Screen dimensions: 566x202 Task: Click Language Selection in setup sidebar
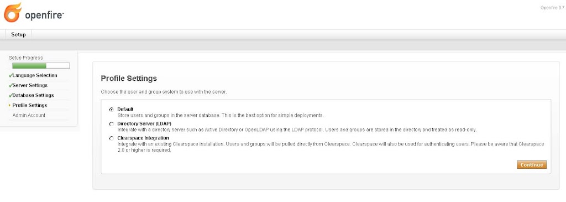point(35,75)
